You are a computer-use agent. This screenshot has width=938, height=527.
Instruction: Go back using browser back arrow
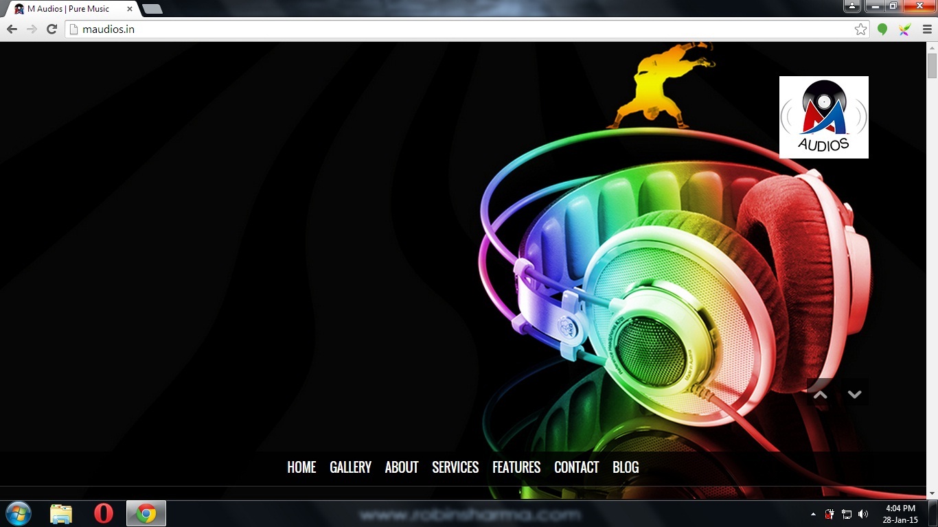click(12, 29)
